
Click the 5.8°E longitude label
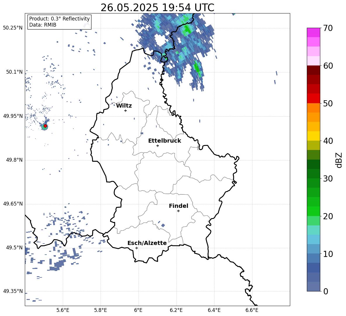pos(101,310)
